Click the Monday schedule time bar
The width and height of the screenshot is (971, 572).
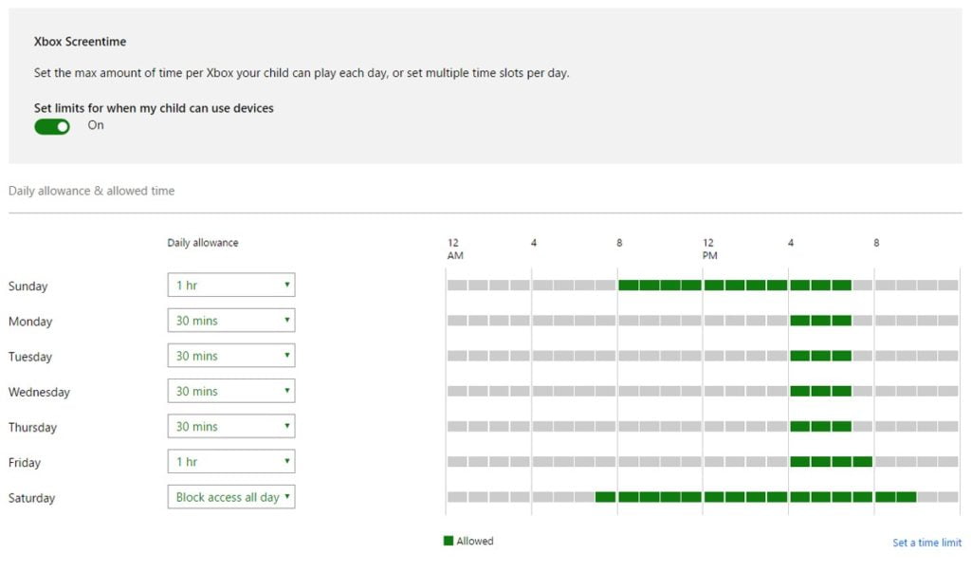703,321
